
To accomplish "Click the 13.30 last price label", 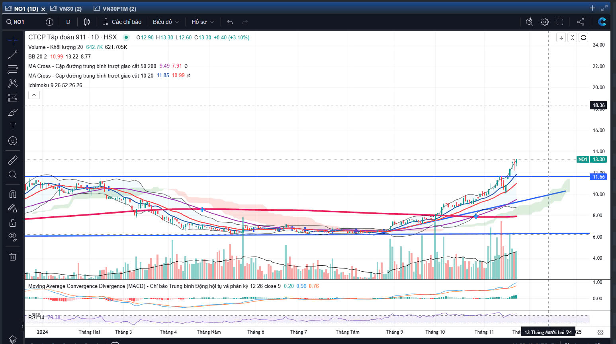I will 598,159.
